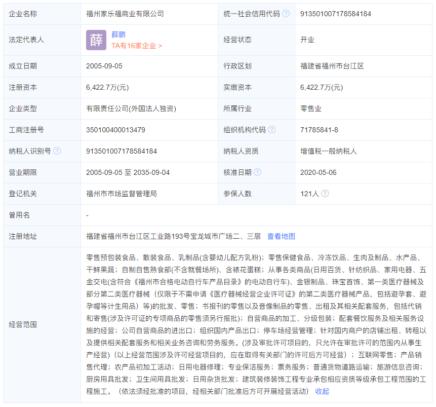
Task: Select 开业 status value
Action: point(307,40)
